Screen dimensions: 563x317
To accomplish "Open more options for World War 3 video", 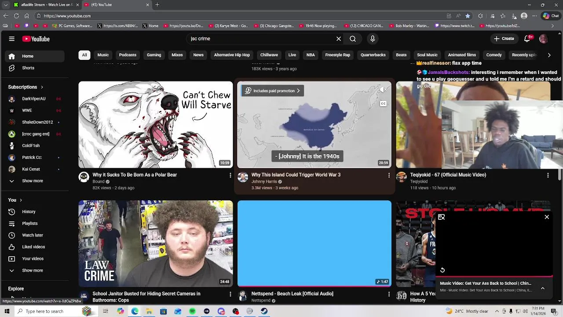I will coord(389,175).
